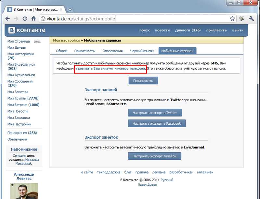Open правила footer link
260x199 pixels.
coord(142,172)
